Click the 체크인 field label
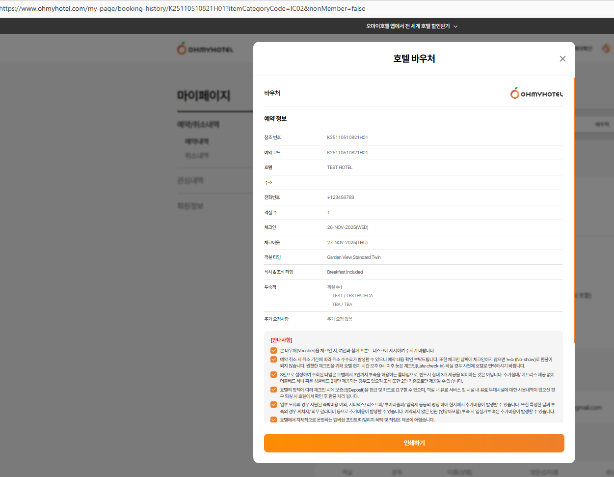This screenshot has height=477, width=614. pos(270,227)
